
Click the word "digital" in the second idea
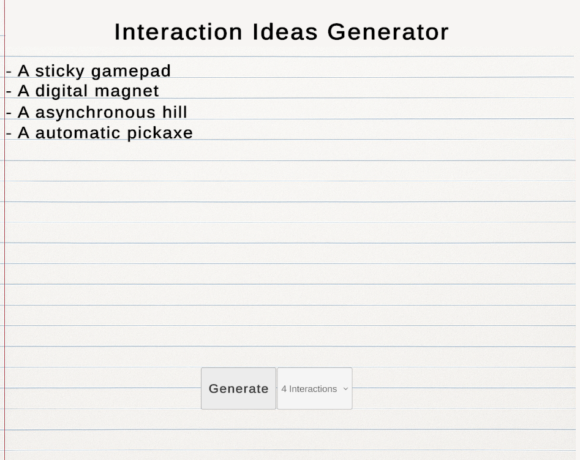pyautogui.click(x=61, y=91)
